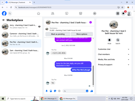Click the Windows taskbar search box
This screenshot has width=135, height=101.
(22, 99)
